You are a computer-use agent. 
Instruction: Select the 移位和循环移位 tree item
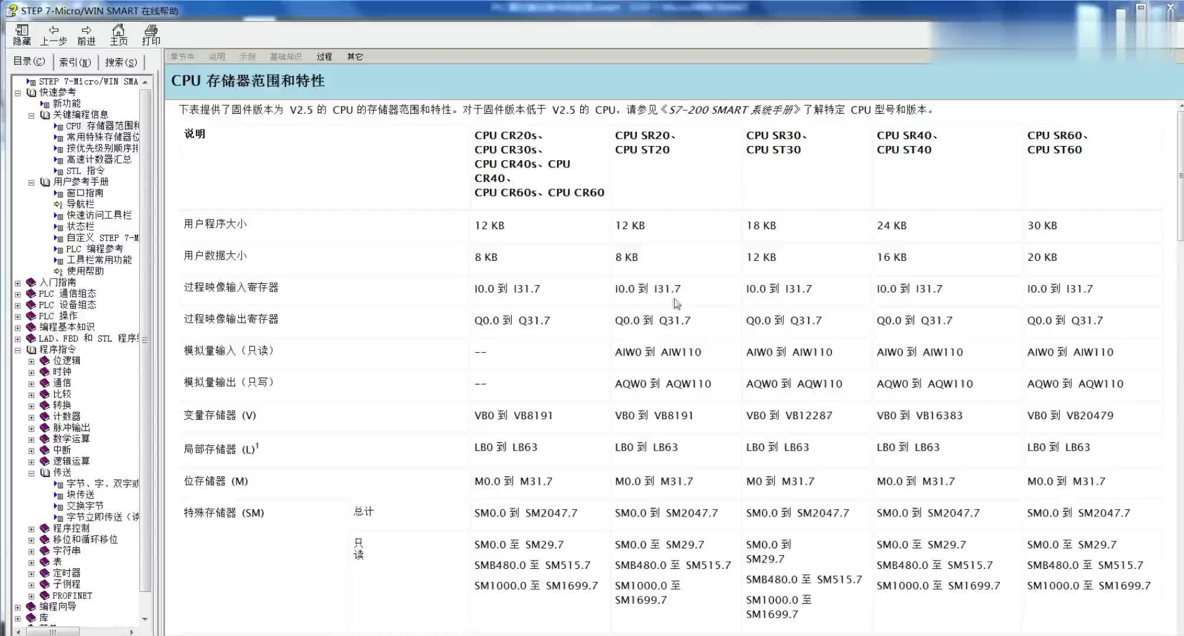pos(85,540)
